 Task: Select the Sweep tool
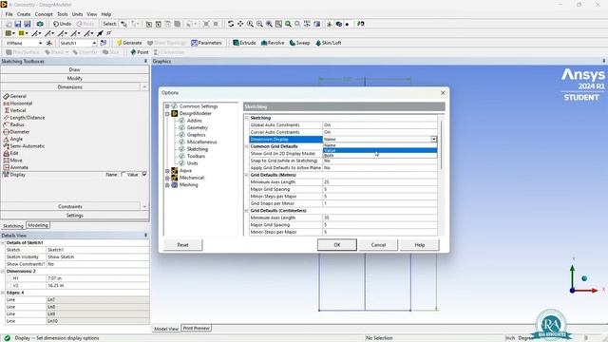(300, 43)
